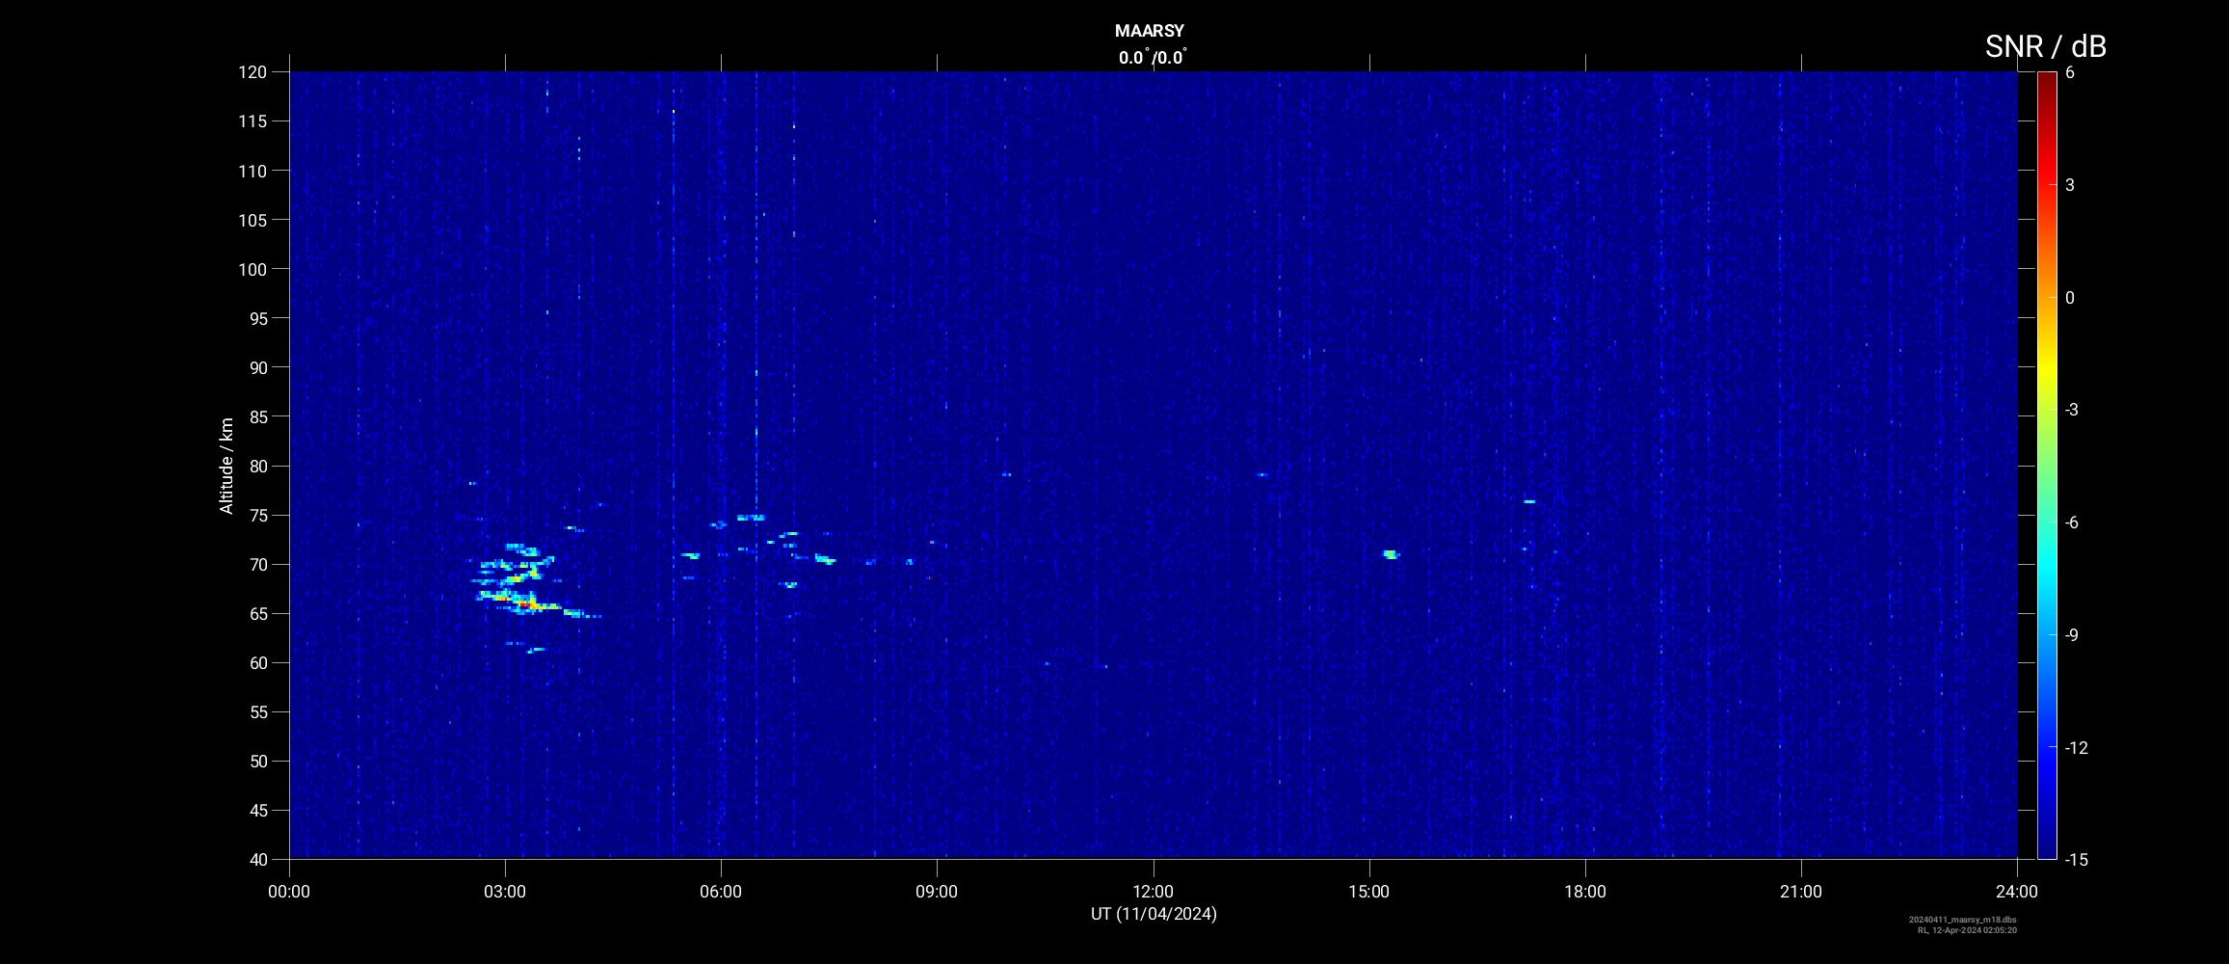Click the 65 altitude tick label
The width and height of the screenshot is (2229, 964).
pyautogui.click(x=256, y=613)
